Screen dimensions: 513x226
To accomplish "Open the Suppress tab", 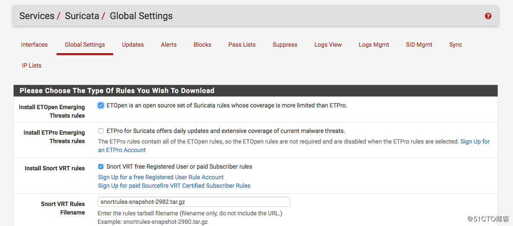I will coord(285,45).
